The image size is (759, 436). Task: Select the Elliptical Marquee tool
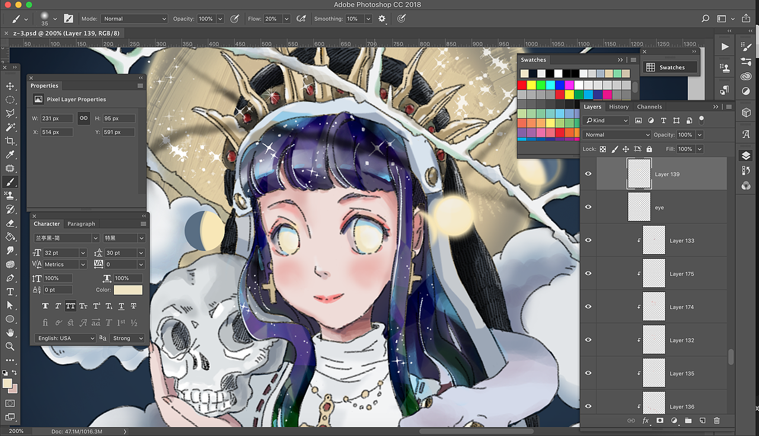point(10,100)
